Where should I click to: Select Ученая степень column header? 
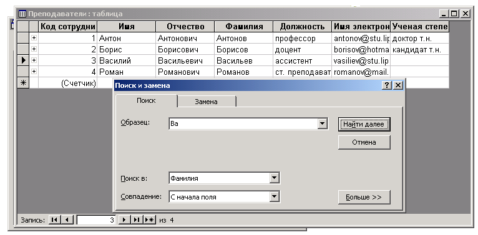[x=420, y=26]
